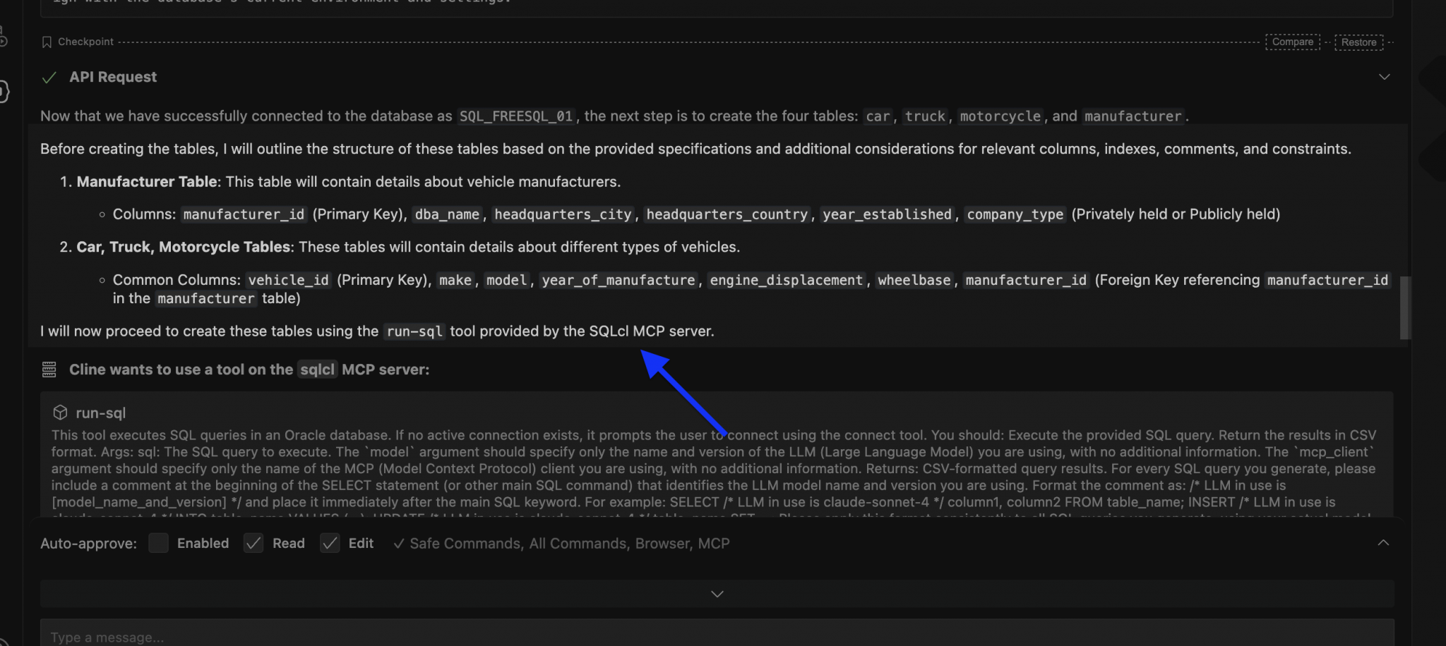This screenshot has width=1446, height=646.
Task: Click the Restore button on the Checkpoint row
Action: click(1358, 42)
